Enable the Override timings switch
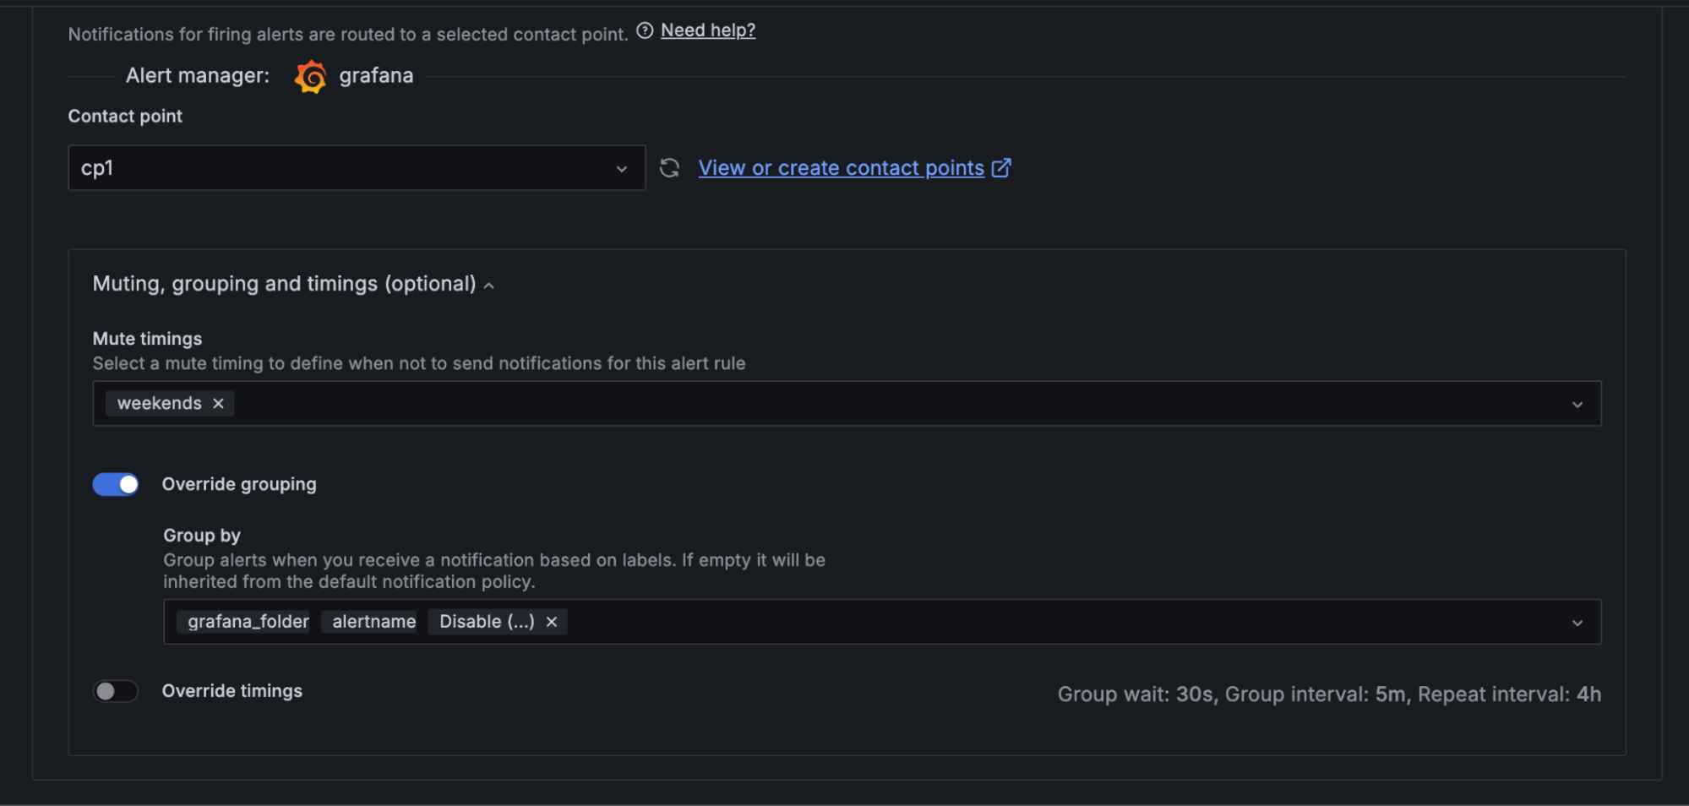The width and height of the screenshot is (1689, 806). 116,691
